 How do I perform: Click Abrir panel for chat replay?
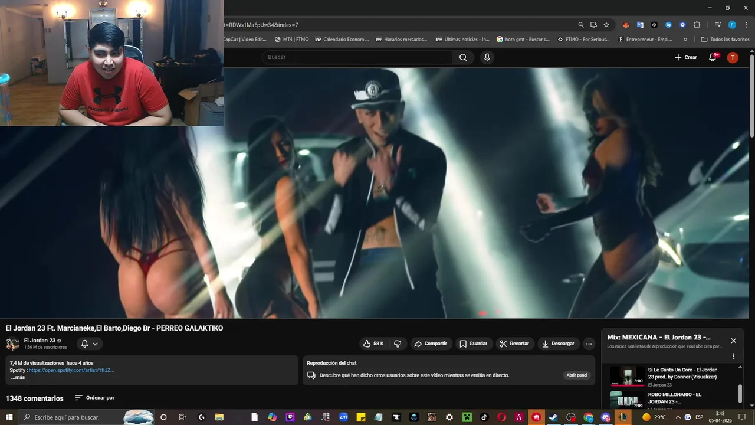tap(577, 375)
